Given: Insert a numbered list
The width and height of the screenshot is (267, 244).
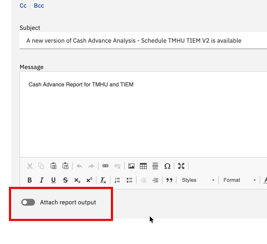Looking at the screenshot, I should pyautogui.click(x=118, y=180).
